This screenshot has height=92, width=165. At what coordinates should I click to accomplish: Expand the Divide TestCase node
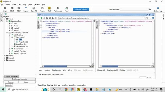tap(10, 49)
